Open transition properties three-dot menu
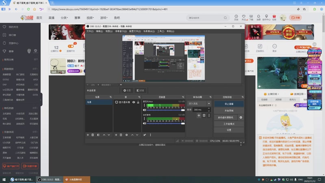This screenshot has height=183, width=325. [209, 115]
